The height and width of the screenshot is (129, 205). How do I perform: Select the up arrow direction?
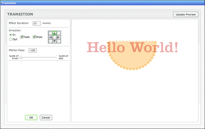pos(55,33)
